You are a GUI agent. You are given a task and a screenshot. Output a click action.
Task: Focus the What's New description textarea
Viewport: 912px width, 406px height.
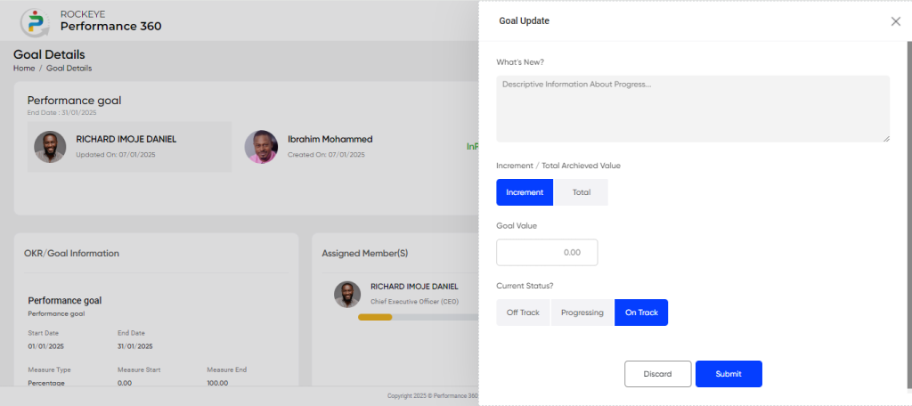tap(693, 109)
